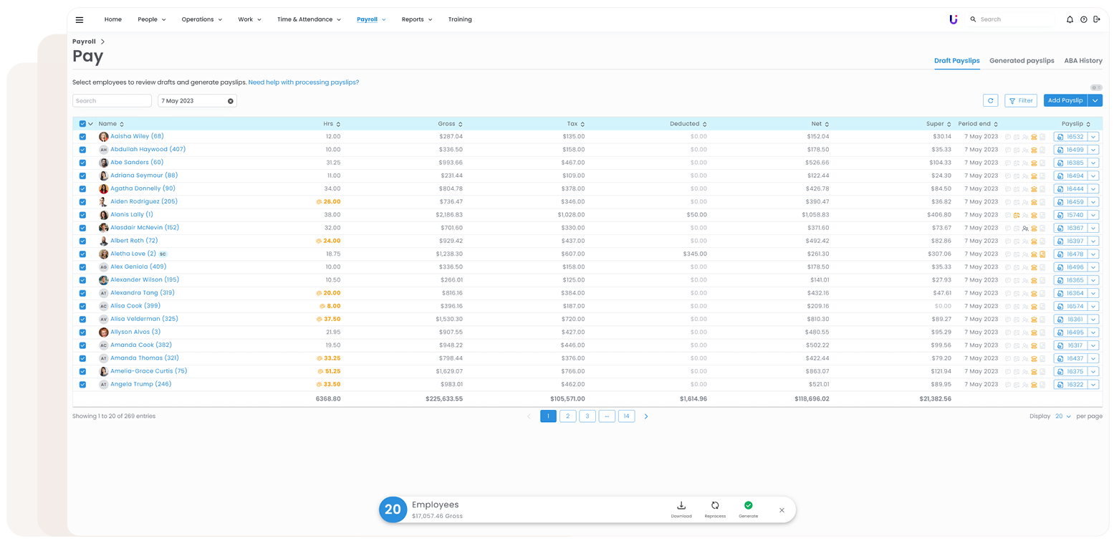Click the Add Payslip button

pos(1065,100)
